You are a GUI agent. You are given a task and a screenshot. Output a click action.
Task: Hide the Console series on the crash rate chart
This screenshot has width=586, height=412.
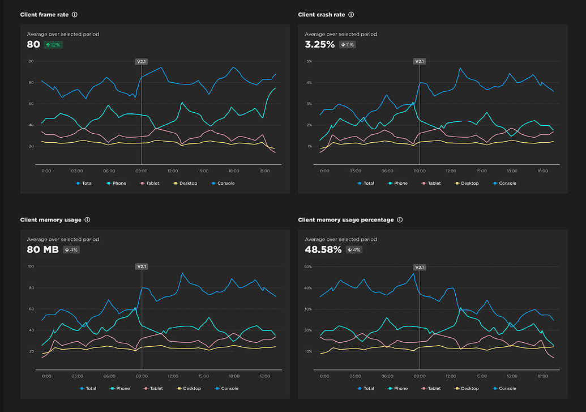504,183
